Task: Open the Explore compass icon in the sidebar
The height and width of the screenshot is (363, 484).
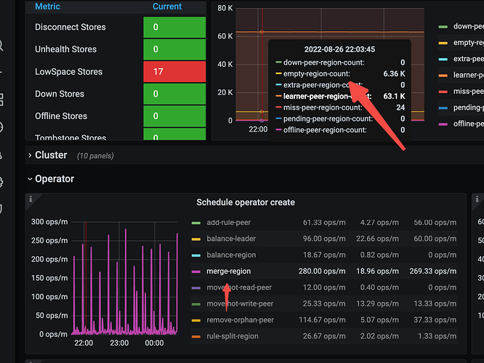Action: [2, 127]
